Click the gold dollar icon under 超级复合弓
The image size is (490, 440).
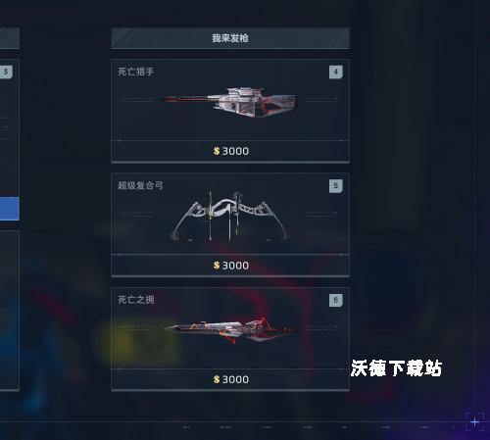click(217, 265)
